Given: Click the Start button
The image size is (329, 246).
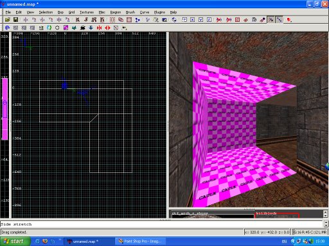Looking at the screenshot, I should pos(15,242).
